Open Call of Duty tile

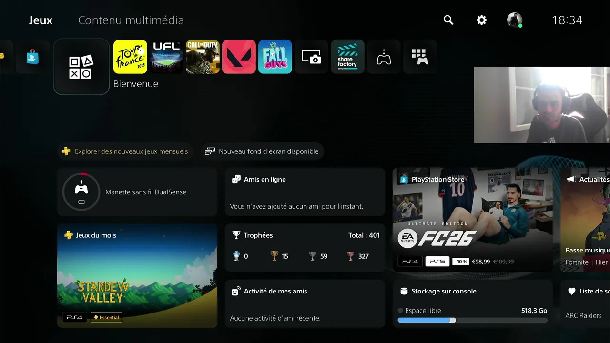(x=203, y=57)
